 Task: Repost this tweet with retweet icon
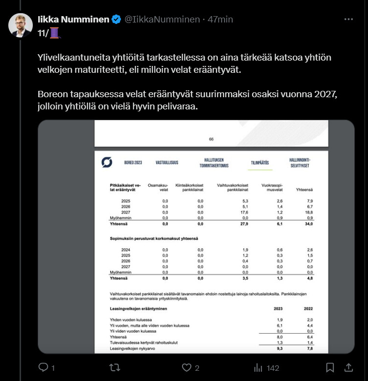[115, 367]
